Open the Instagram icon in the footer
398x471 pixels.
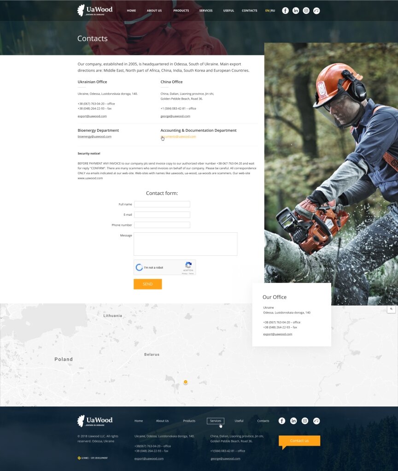pyautogui.click(x=305, y=421)
